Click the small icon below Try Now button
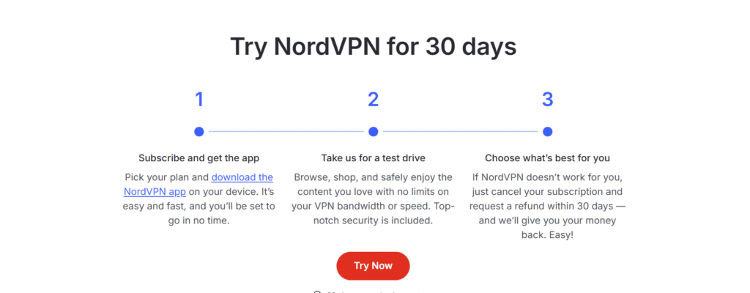750x293 pixels. [x=317, y=292]
